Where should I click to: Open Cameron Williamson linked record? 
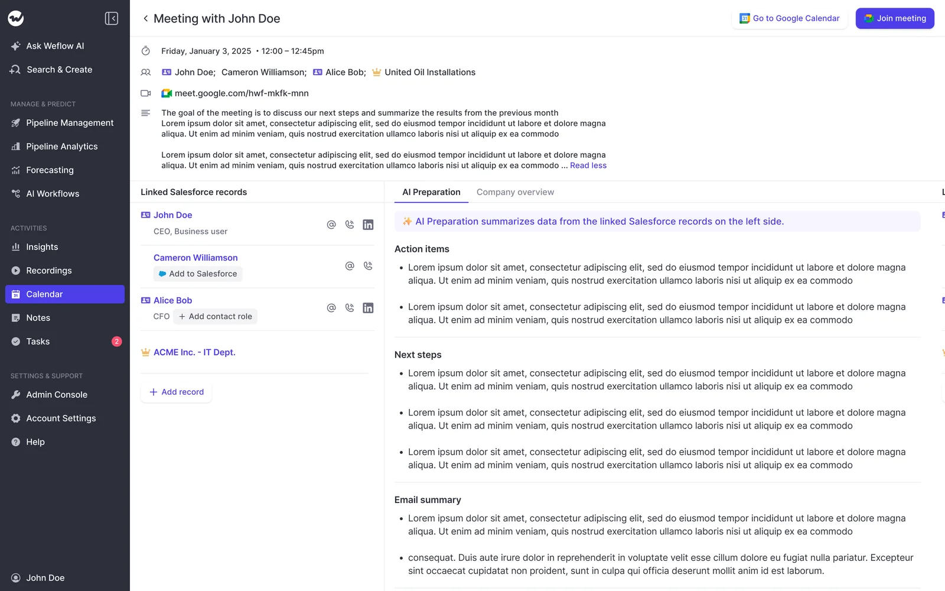click(x=195, y=258)
